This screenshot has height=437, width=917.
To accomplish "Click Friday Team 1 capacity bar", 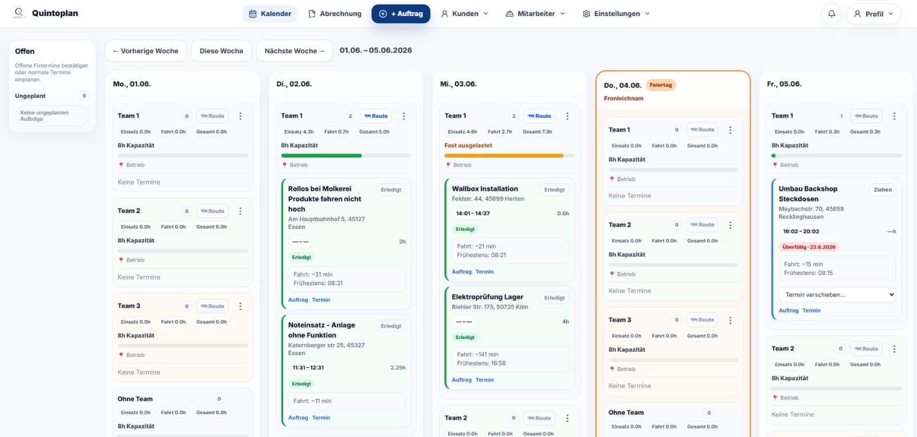I will tap(837, 156).
